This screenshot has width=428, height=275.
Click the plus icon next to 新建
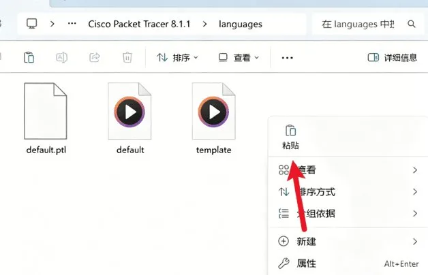coord(284,242)
